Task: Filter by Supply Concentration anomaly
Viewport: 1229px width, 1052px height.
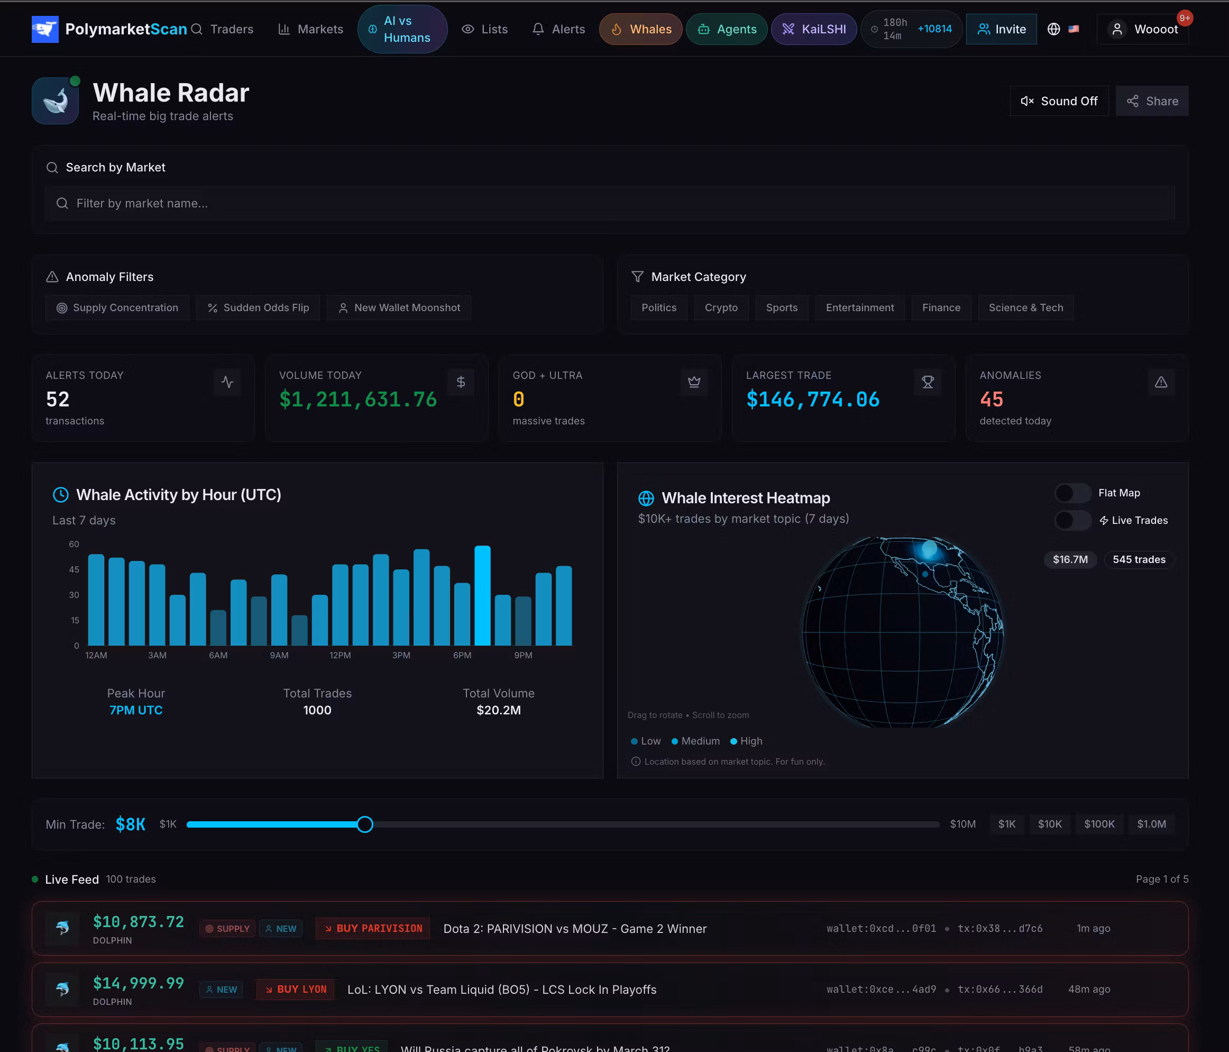Action: click(117, 307)
